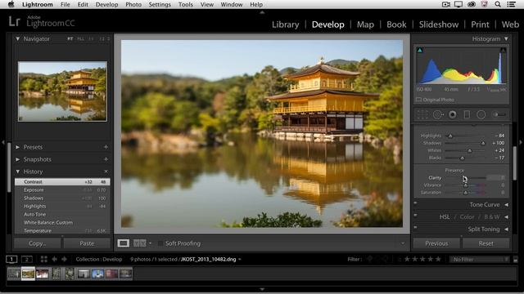Select the first filmstrip thumbnail

[x=14, y=274]
